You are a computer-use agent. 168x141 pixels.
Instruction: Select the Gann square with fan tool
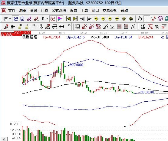(91, 27)
